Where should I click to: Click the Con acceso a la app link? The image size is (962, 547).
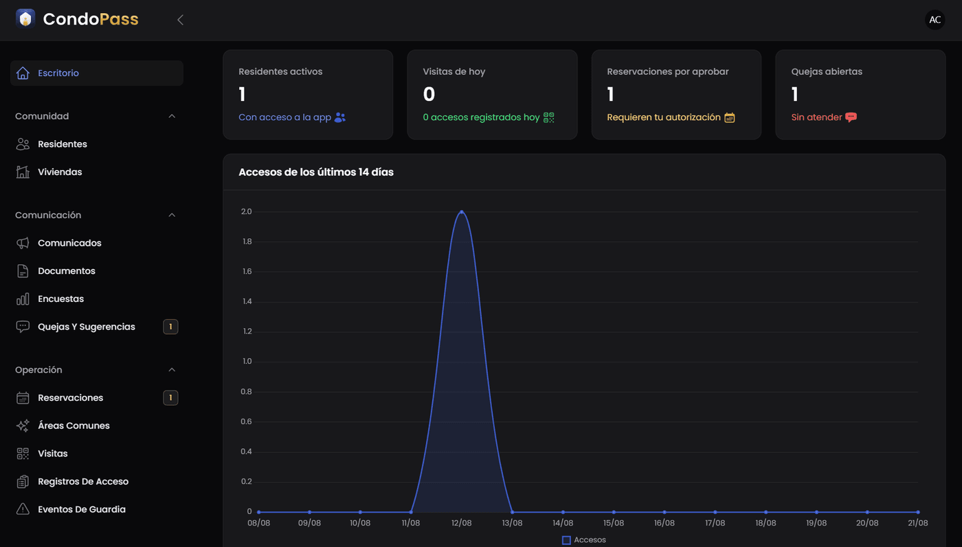click(284, 117)
